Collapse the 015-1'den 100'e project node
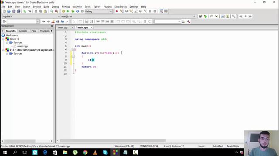 click(3, 50)
